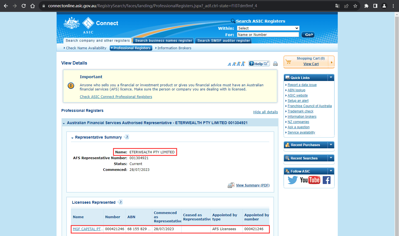Screen dimensions: 399x236
Task: Open help for Licensees Represented
Action: coord(120,202)
